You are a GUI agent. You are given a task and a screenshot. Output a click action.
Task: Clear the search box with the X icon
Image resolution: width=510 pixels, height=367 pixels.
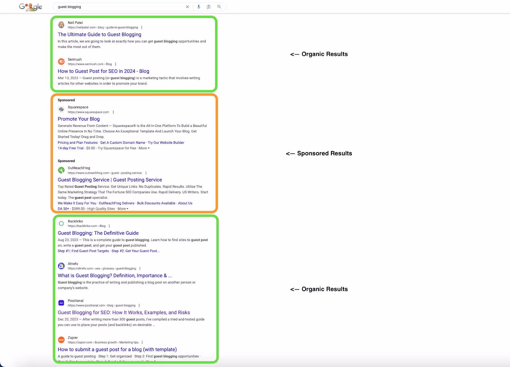[187, 7]
